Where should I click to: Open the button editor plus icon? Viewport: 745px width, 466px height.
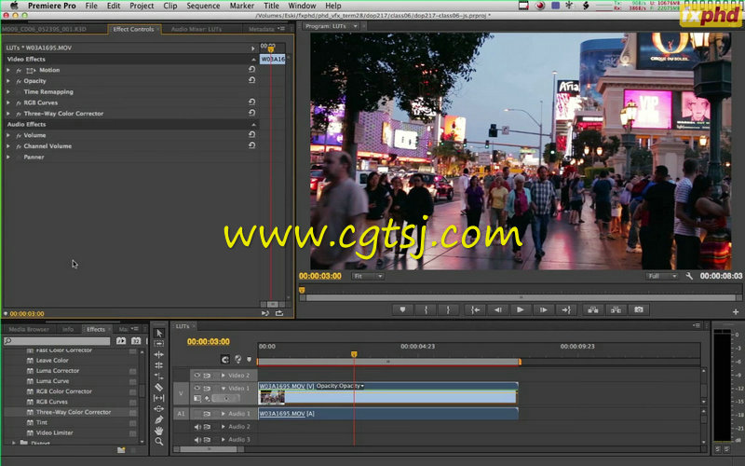click(736, 312)
